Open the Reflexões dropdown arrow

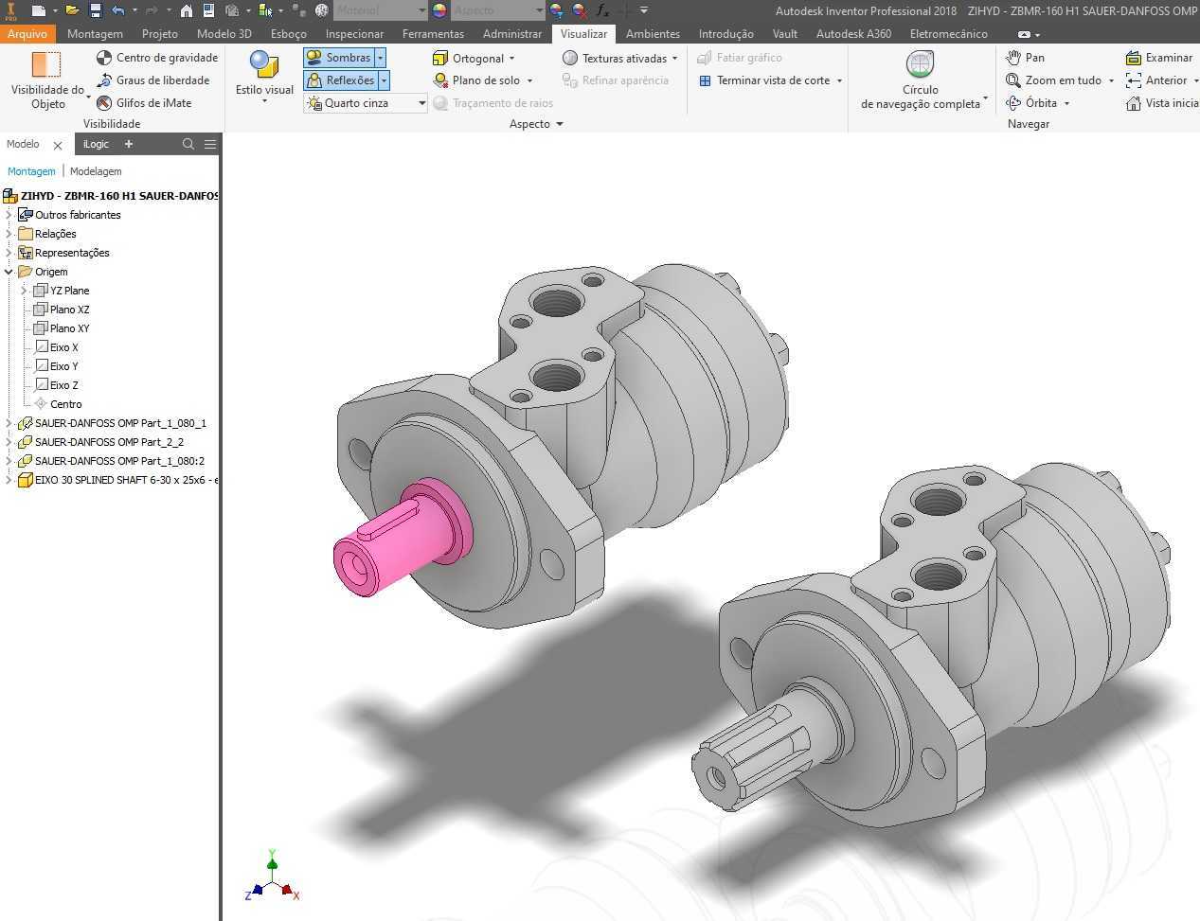click(x=385, y=80)
